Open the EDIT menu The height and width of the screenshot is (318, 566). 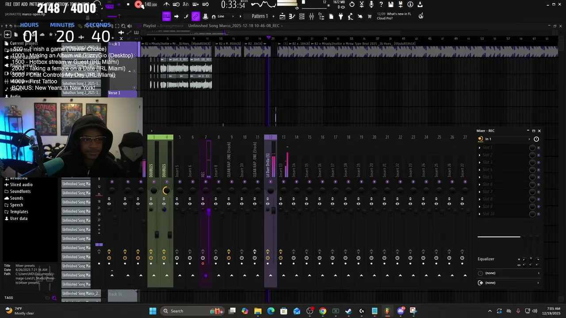17,4
